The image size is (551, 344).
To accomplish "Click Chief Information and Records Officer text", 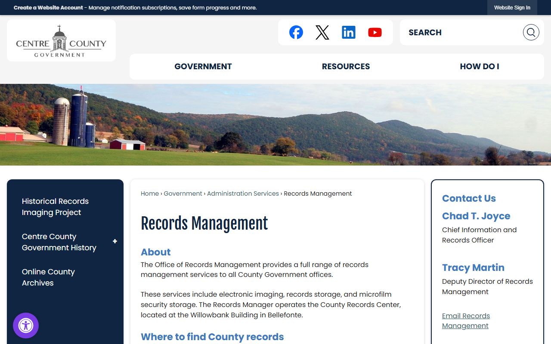I will [x=480, y=235].
